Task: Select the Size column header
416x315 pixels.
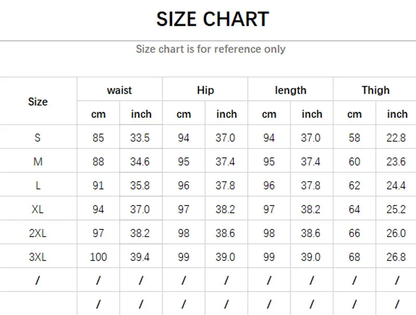Action: tap(38, 102)
